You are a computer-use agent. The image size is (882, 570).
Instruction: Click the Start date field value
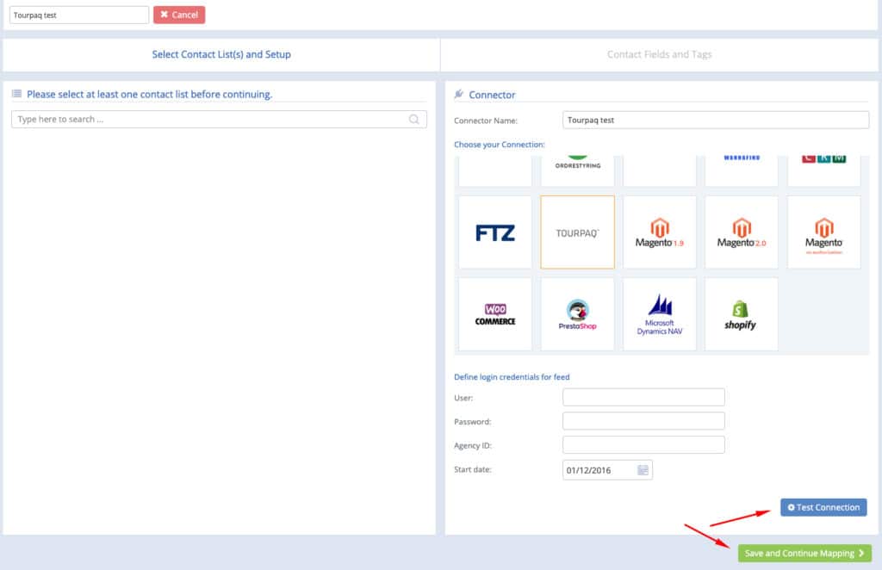point(588,470)
